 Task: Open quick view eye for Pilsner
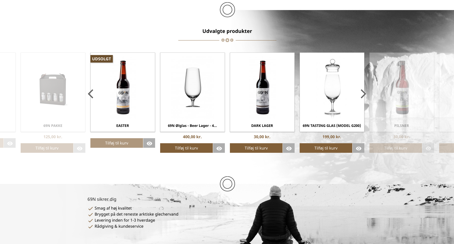click(x=428, y=148)
